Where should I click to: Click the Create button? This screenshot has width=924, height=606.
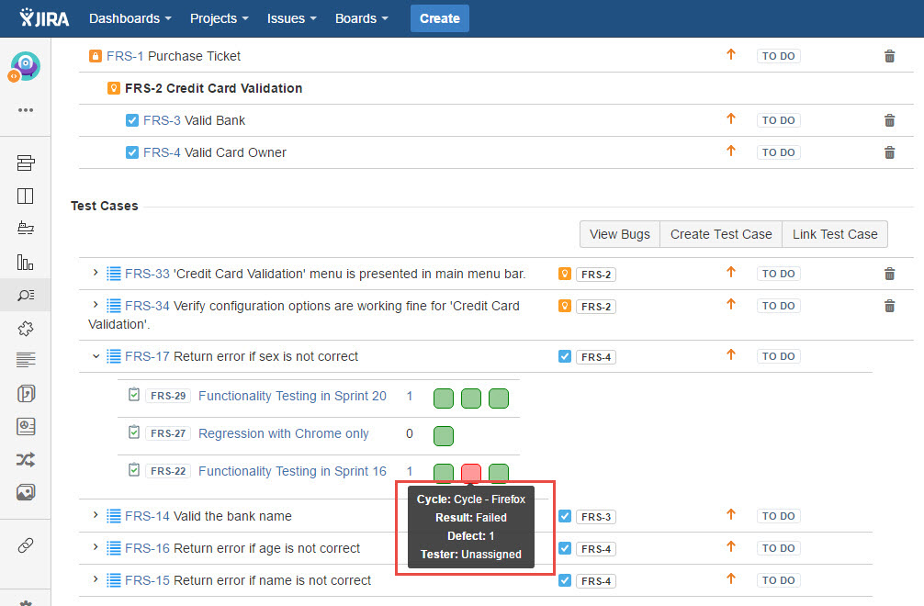440,18
